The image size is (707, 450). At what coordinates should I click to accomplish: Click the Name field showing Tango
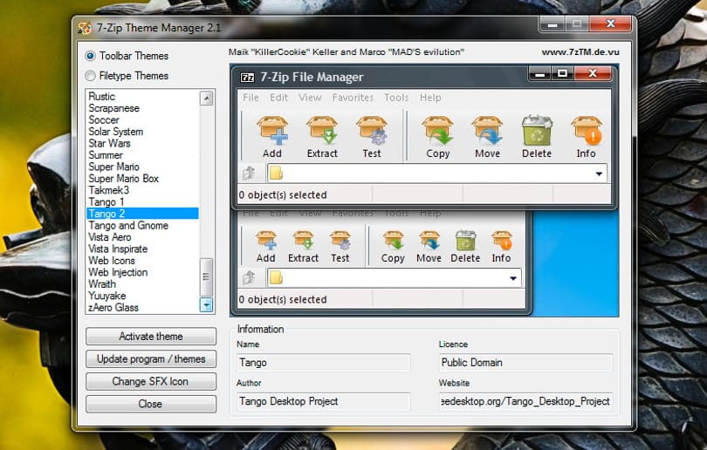coord(323,363)
